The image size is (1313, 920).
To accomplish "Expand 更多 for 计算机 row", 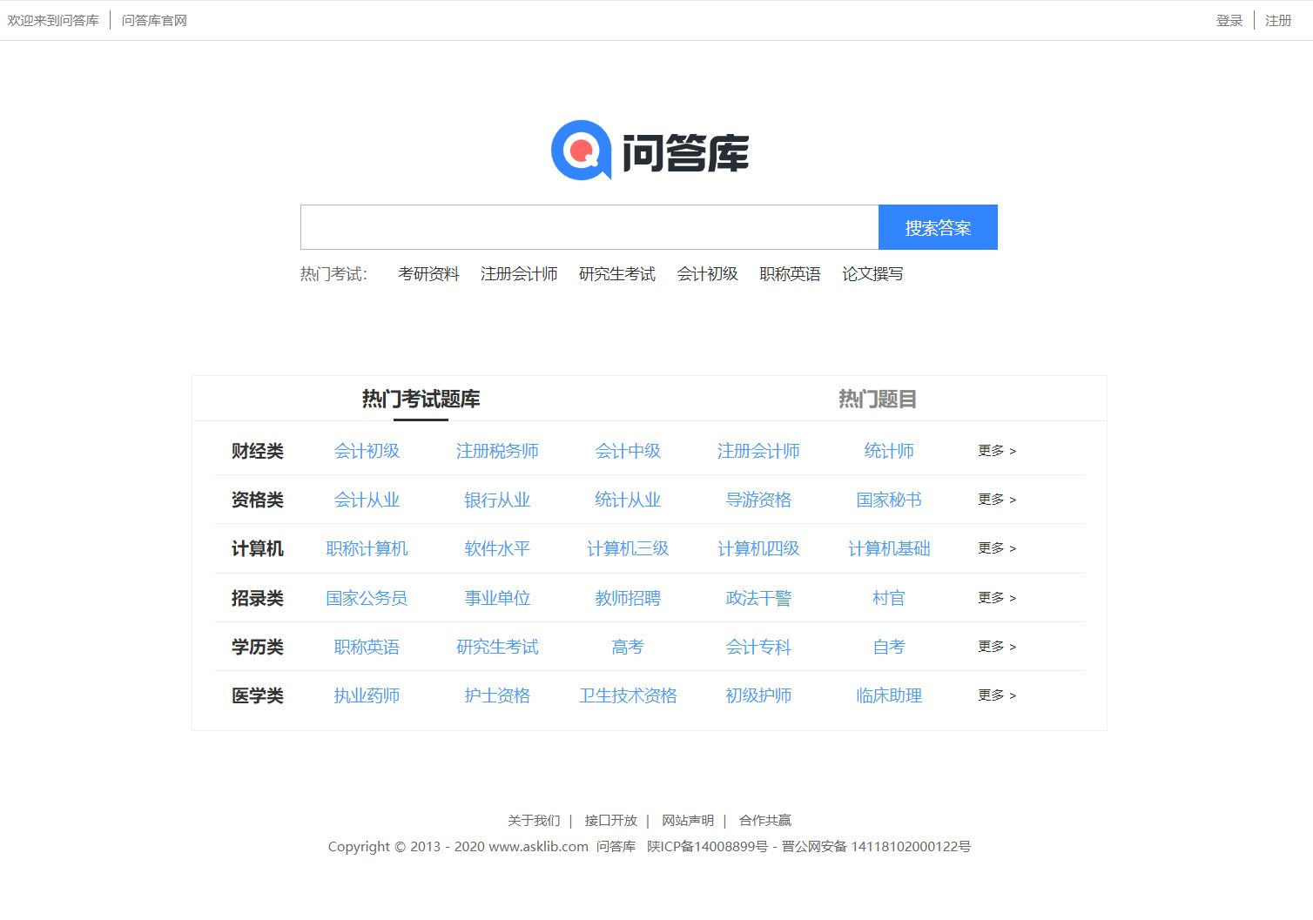I will coord(997,548).
